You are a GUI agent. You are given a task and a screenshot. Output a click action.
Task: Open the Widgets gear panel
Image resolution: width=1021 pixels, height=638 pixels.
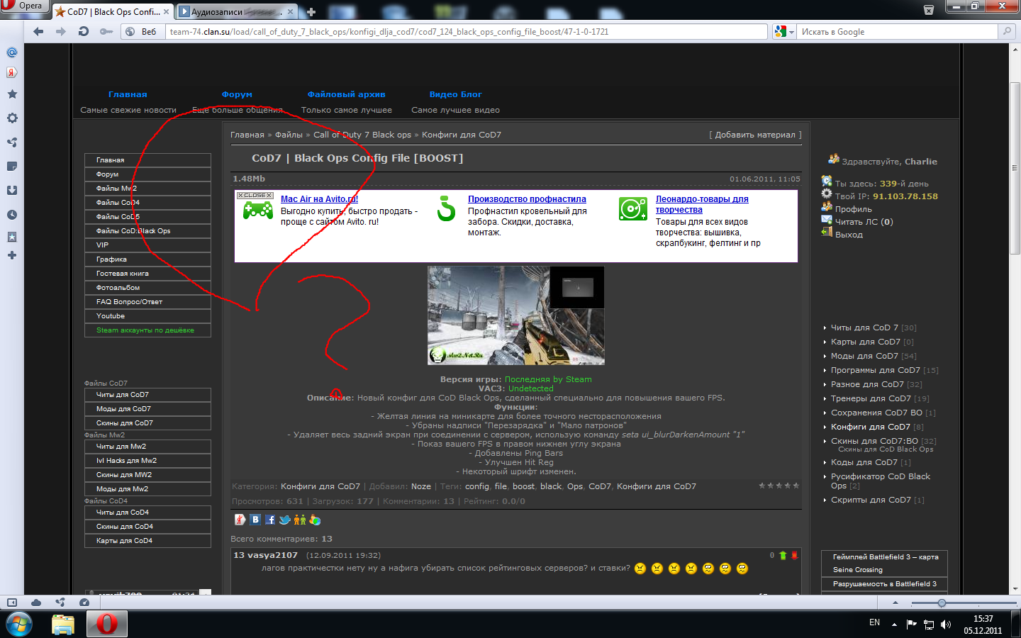click(x=12, y=118)
